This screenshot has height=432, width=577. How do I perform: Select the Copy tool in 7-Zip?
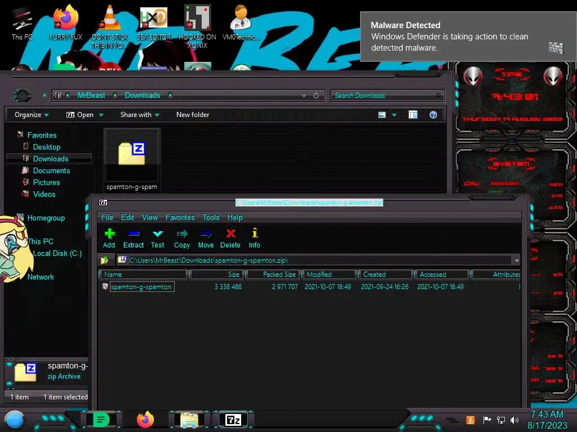coord(182,238)
